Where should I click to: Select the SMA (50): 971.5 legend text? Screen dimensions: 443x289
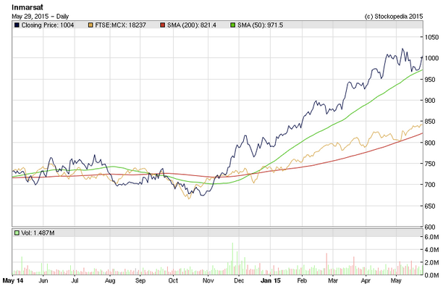(x=260, y=25)
